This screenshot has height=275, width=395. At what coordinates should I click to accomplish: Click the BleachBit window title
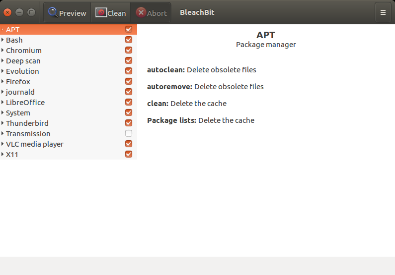tap(197, 12)
